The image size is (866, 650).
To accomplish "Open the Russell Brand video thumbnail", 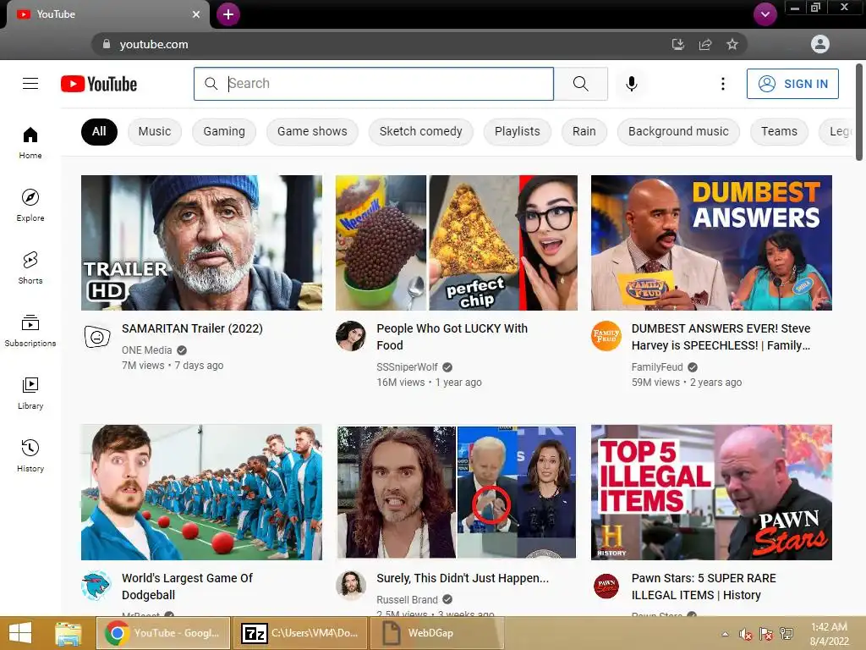I will [x=456, y=493].
